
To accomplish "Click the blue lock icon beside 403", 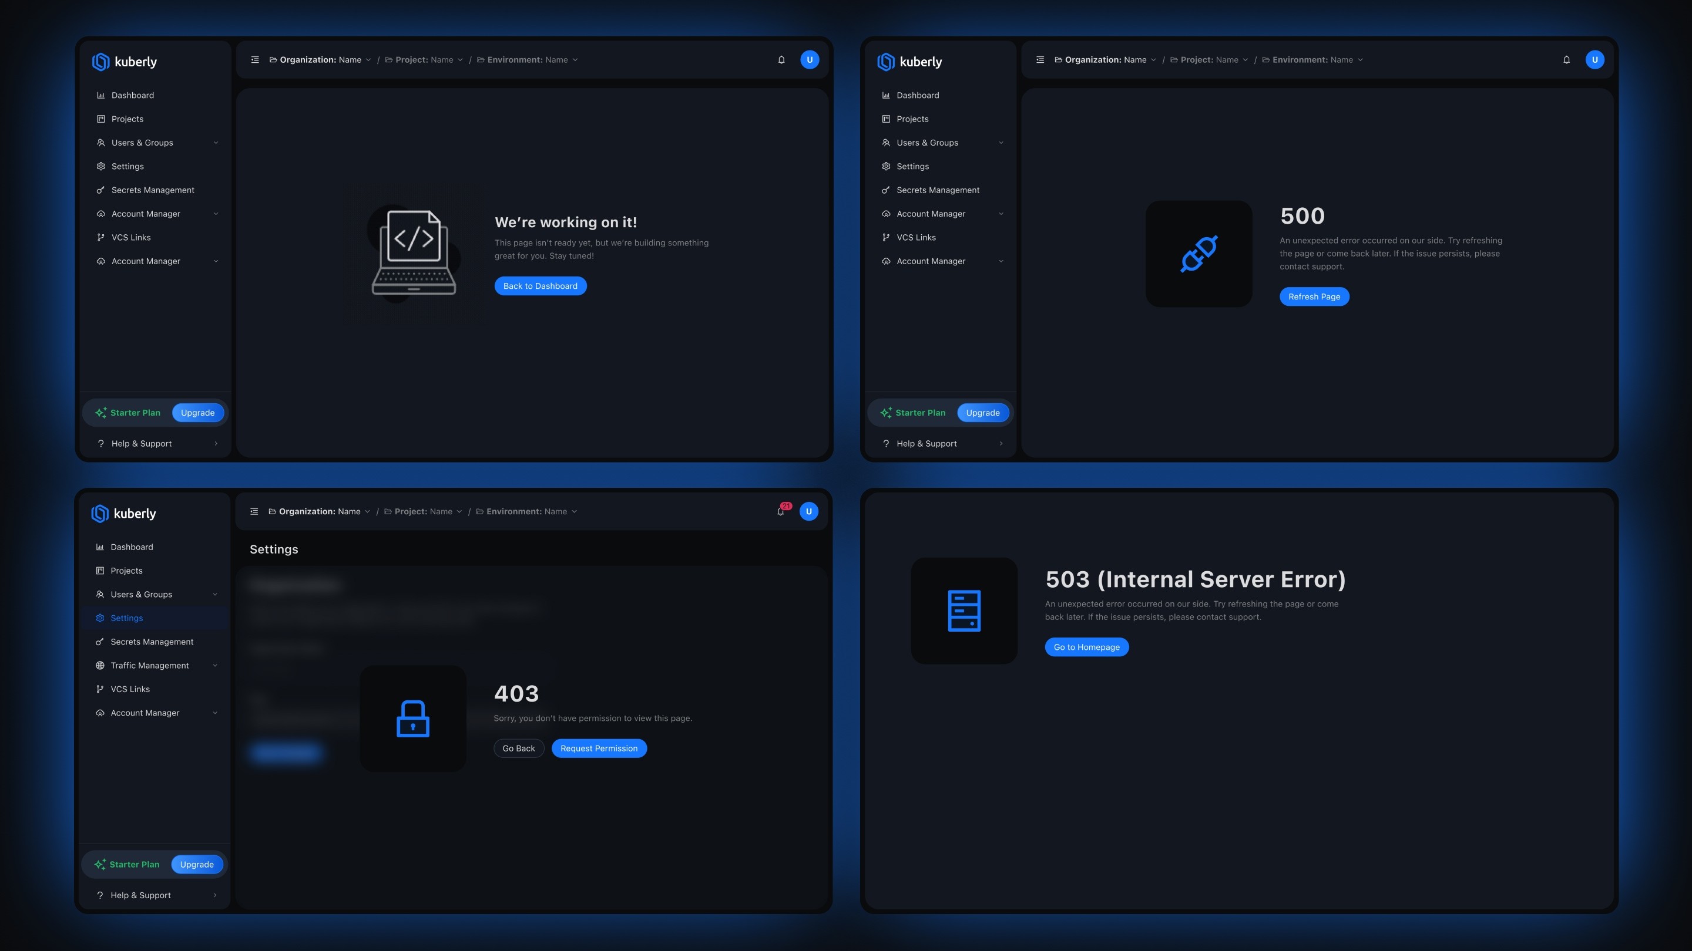I will click(x=412, y=719).
